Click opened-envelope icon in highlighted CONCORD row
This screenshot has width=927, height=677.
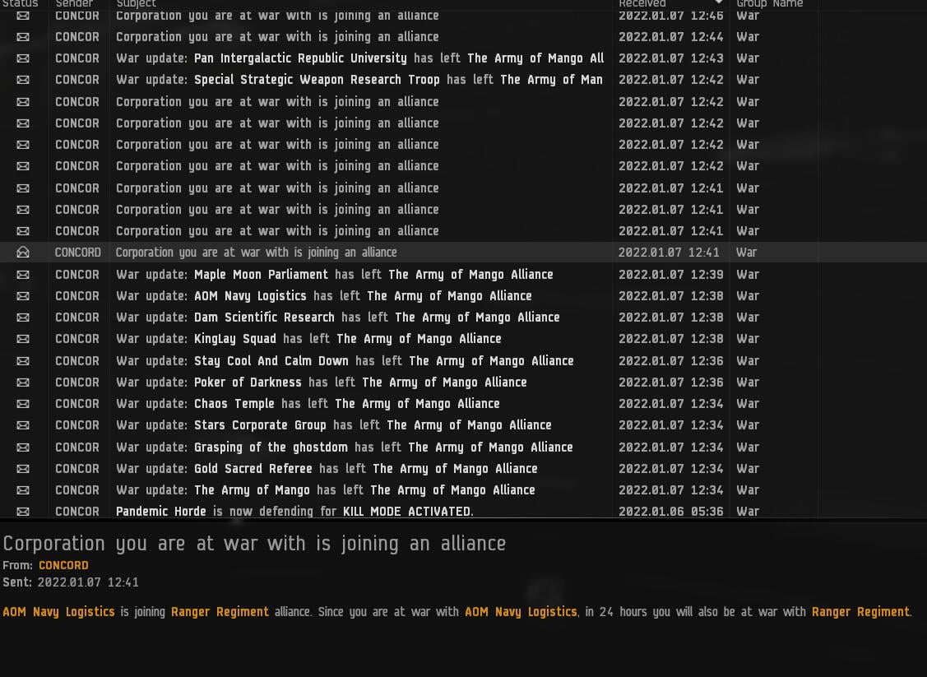tap(23, 252)
